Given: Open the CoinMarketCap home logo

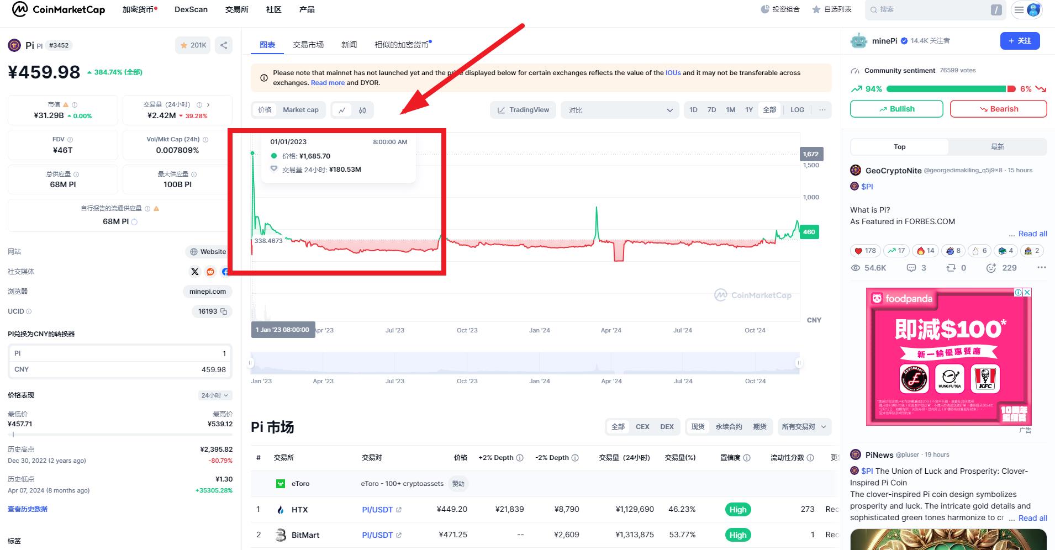Looking at the screenshot, I should click(x=58, y=9).
